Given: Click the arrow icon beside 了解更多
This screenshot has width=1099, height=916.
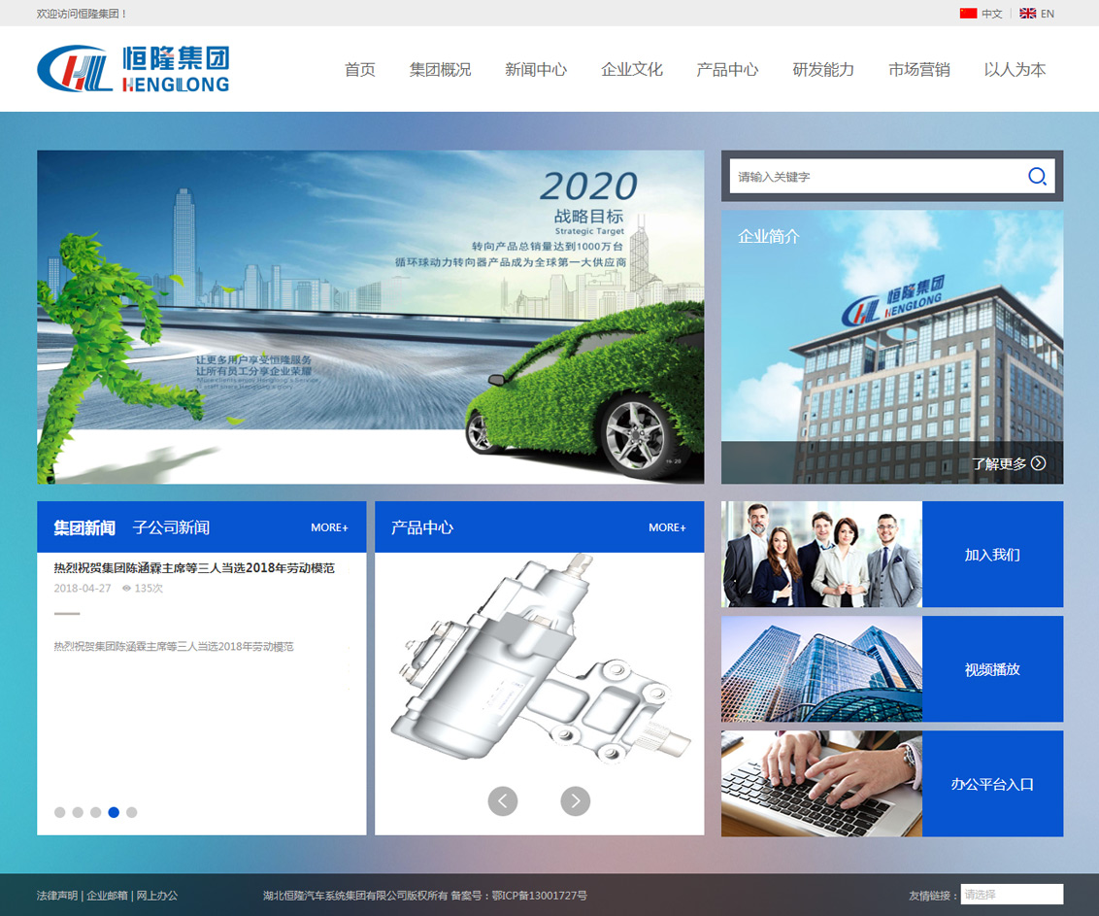Looking at the screenshot, I should coord(1039,463).
